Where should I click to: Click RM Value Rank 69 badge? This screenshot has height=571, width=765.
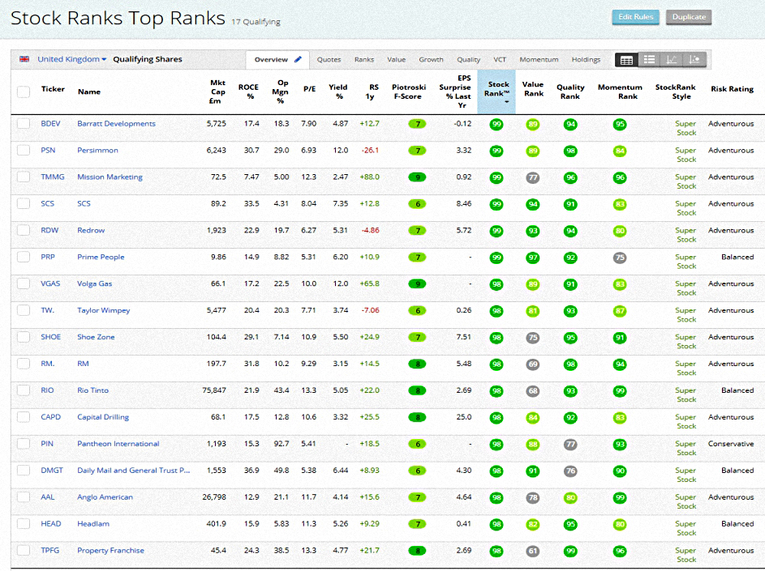click(x=533, y=364)
